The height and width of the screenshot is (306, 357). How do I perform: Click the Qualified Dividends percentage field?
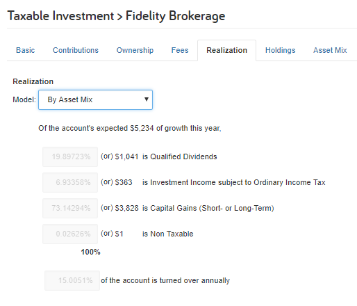[x=70, y=156]
